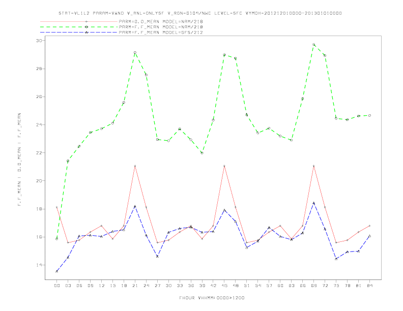The image size is (403, 311).
Task: Select legend entry PARM=O.O_MEAN MODEL=NAM/218
Action: pos(161,21)
